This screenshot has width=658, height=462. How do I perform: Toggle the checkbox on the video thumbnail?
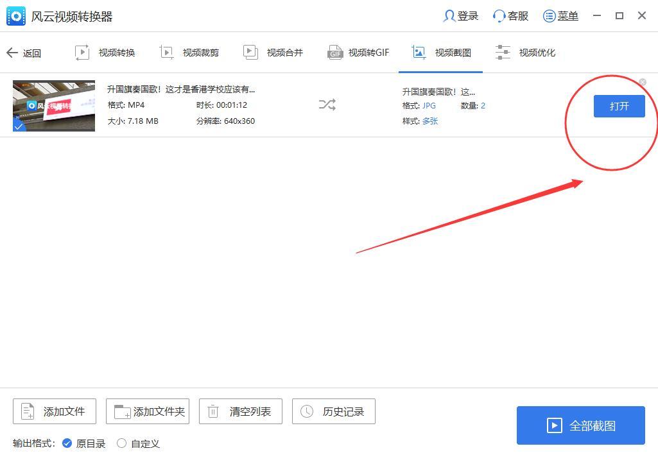(19, 125)
